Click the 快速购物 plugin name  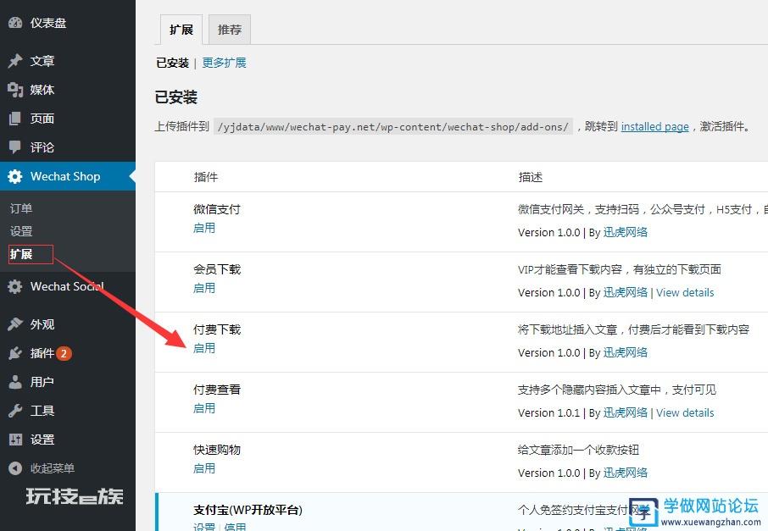coord(217,451)
